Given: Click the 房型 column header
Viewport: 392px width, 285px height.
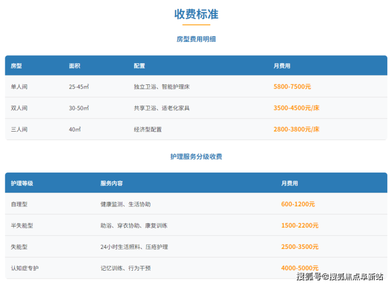Looking at the screenshot, I should point(16,66).
